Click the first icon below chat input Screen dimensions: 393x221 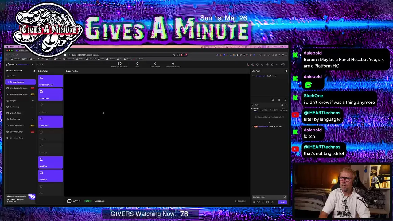tap(254, 202)
